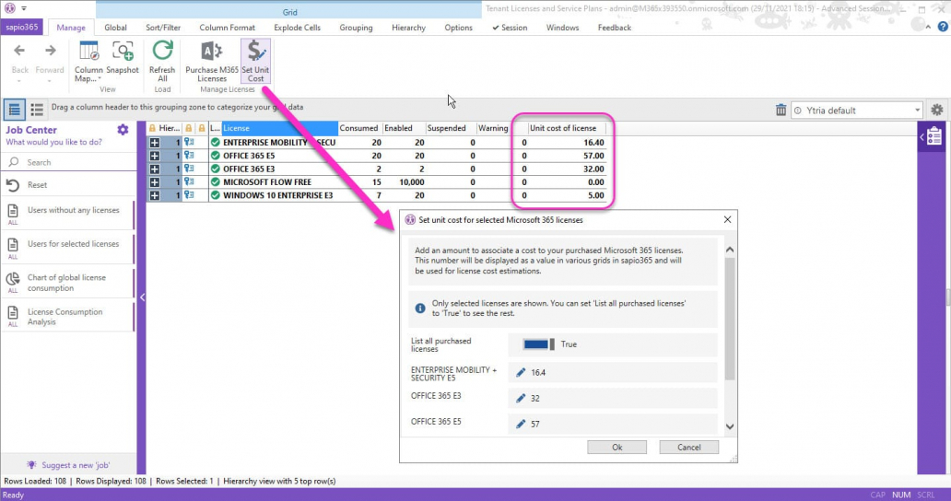
Task: Edit ENTERPRISE MOBILITY + SECURITY E5 cost pencil
Action: click(521, 373)
